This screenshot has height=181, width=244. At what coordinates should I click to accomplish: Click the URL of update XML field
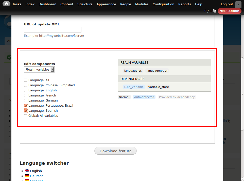point(53,30)
